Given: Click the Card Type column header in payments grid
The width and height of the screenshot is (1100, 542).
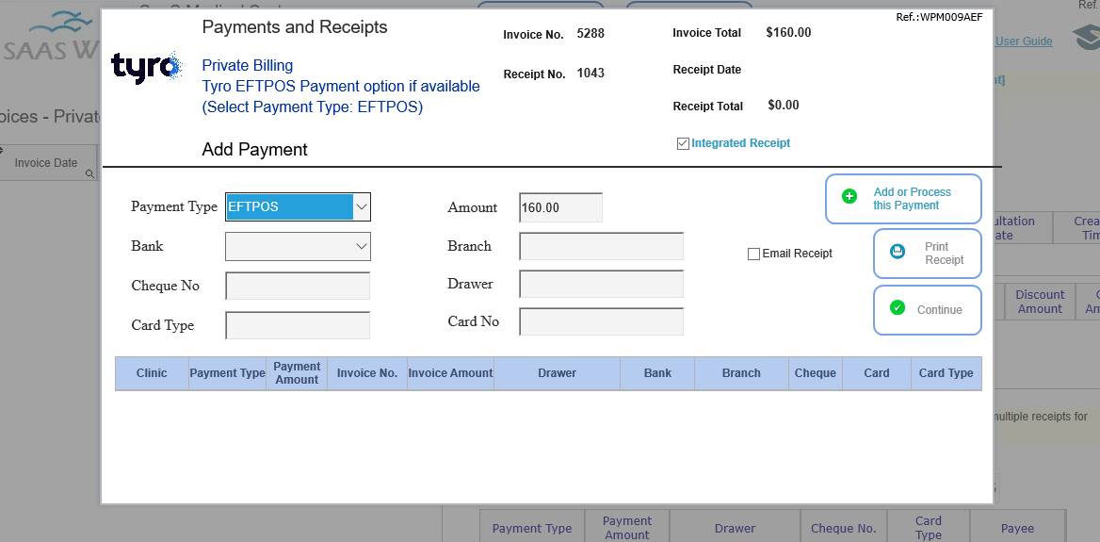Looking at the screenshot, I should click(x=946, y=373).
